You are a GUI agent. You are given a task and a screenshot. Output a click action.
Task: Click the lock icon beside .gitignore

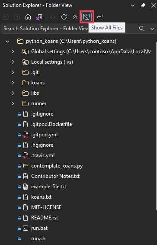pos(19,114)
